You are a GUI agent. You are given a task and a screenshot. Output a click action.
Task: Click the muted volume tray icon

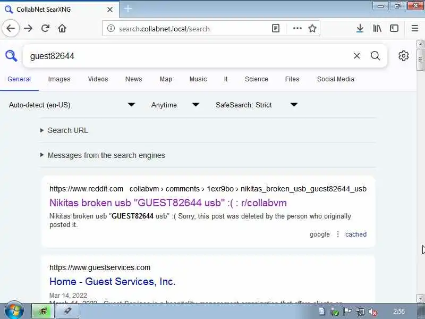pyautogui.click(x=373, y=312)
